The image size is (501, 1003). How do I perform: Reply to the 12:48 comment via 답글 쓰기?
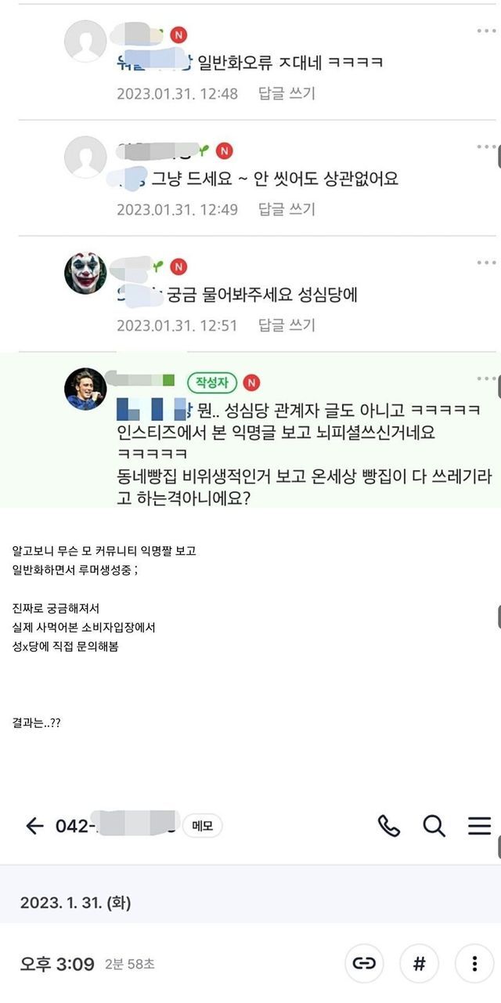click(287, 93)
